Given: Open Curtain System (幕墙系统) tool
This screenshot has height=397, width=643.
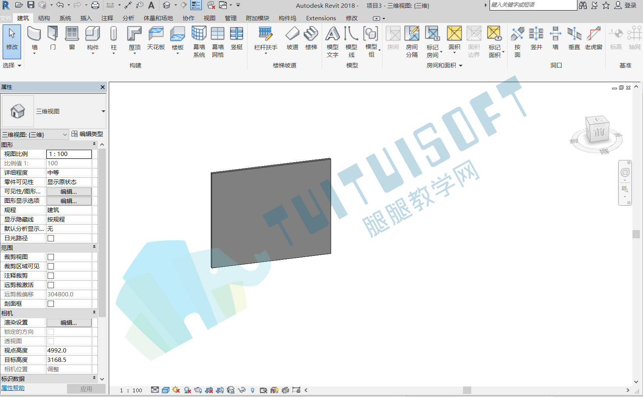Looking at the screenshot, I should coord(199,42).
